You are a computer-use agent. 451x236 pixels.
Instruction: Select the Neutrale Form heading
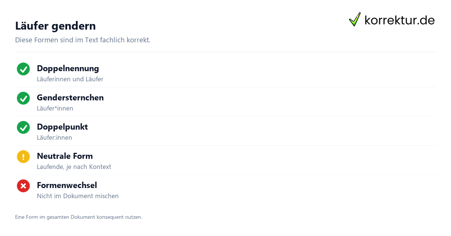[x=65, y=156]
